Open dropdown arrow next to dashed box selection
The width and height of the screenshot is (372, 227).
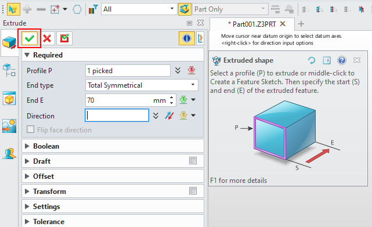tap(65, 9)
